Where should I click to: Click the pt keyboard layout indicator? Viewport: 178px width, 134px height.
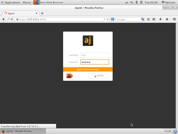coord(127,2)
